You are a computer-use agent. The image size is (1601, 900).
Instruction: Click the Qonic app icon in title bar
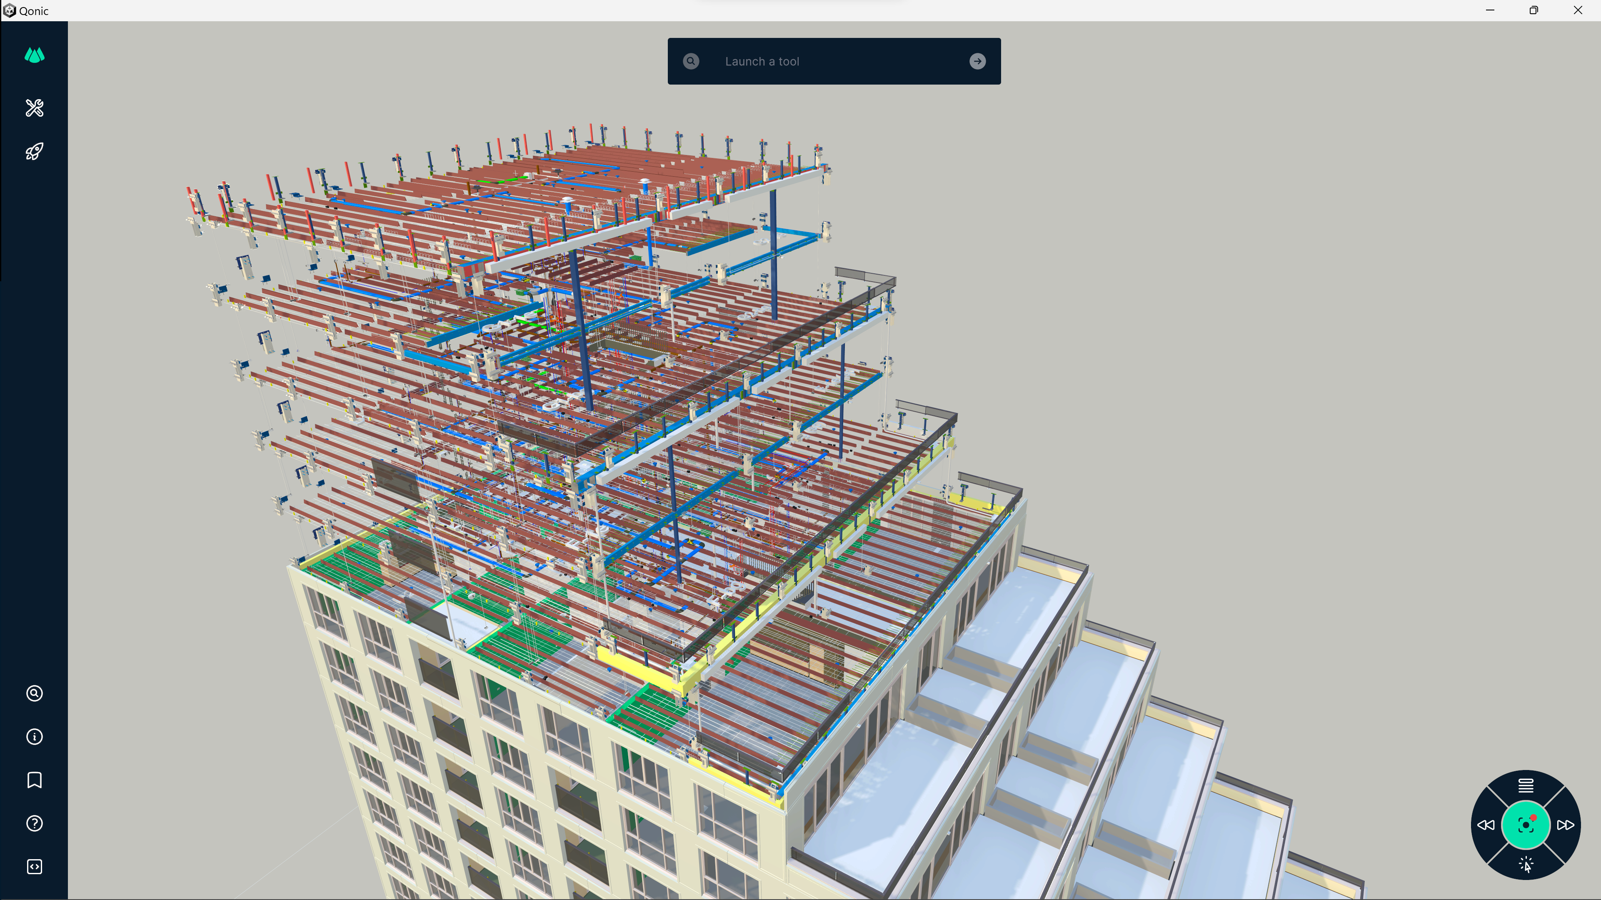(x=9, y=10)
